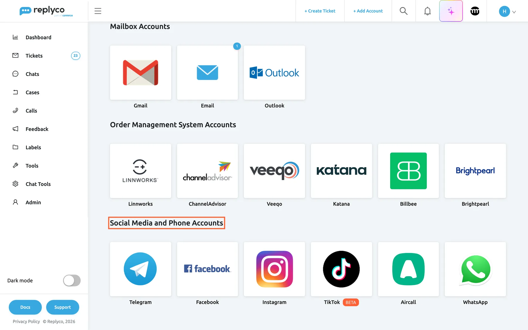Click the Dark mode label

click(x=20, y=280)
